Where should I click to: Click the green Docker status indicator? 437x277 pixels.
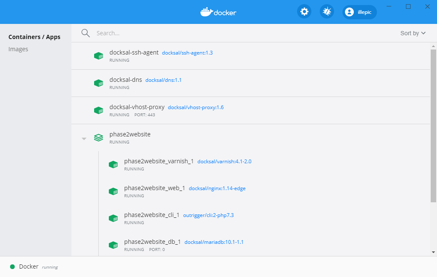12,267
